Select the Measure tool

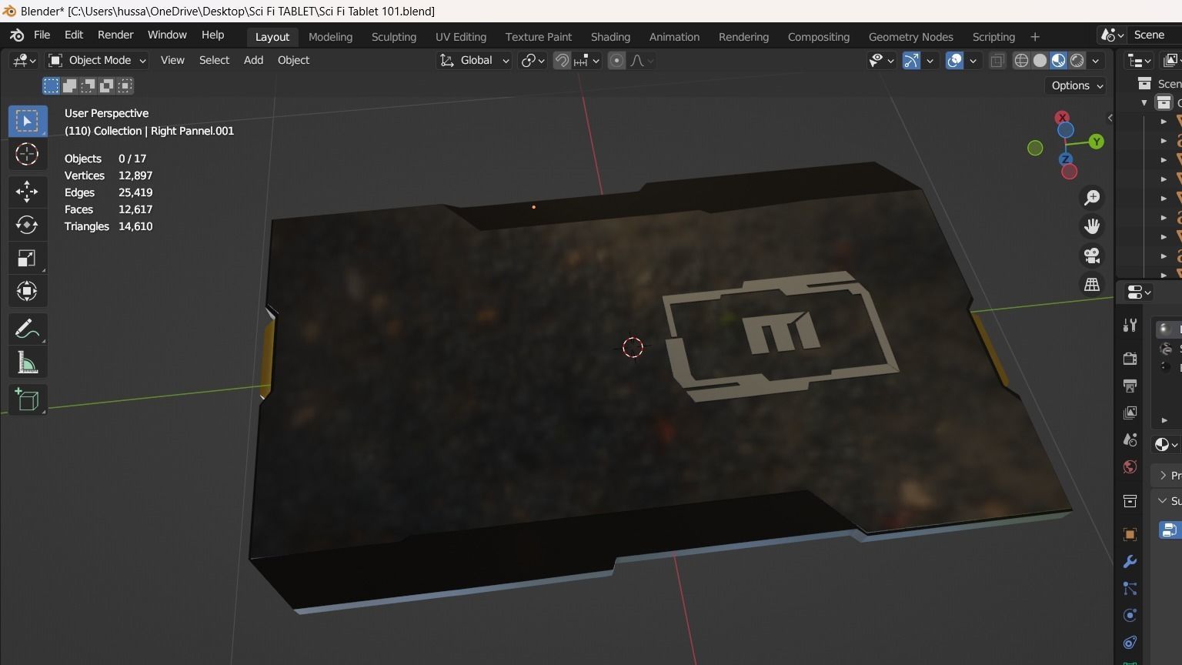(28, 362)
